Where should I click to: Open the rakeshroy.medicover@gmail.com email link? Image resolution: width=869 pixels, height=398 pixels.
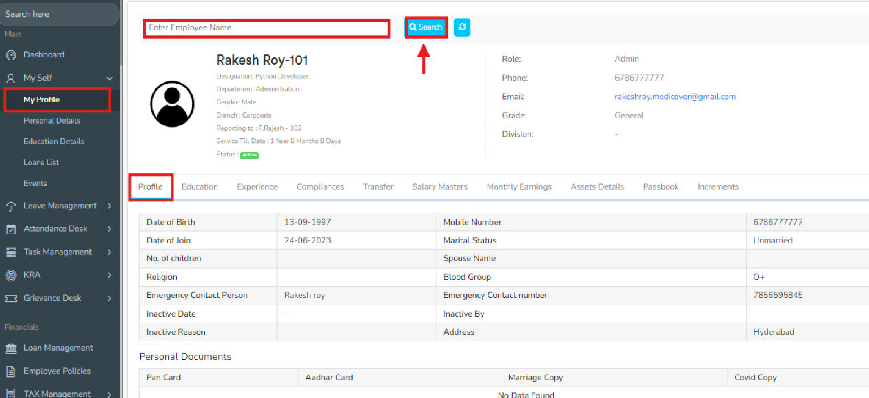[675, 97]
